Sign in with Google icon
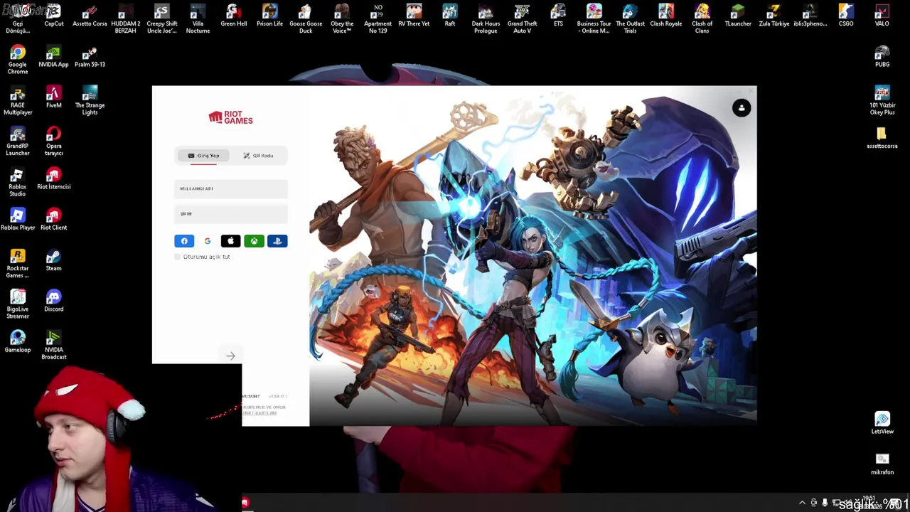This screenshot has height=512, width=910. [208, 241]
